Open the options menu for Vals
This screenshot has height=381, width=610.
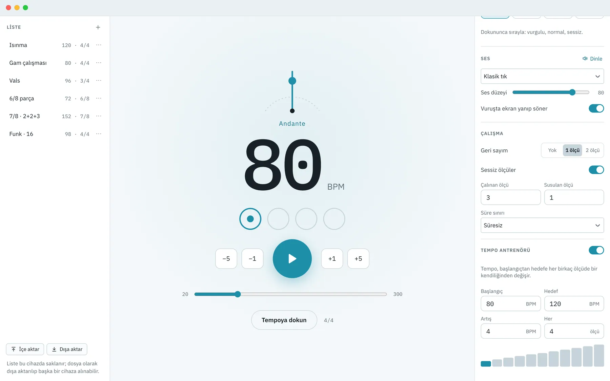[x=99, y=81]
